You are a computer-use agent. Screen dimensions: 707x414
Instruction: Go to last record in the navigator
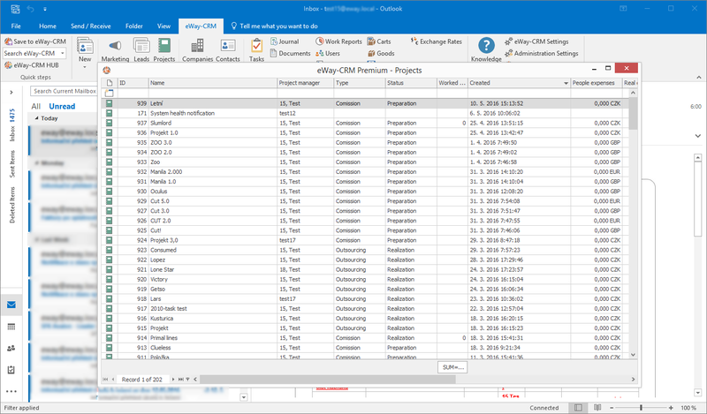[180, 380]
